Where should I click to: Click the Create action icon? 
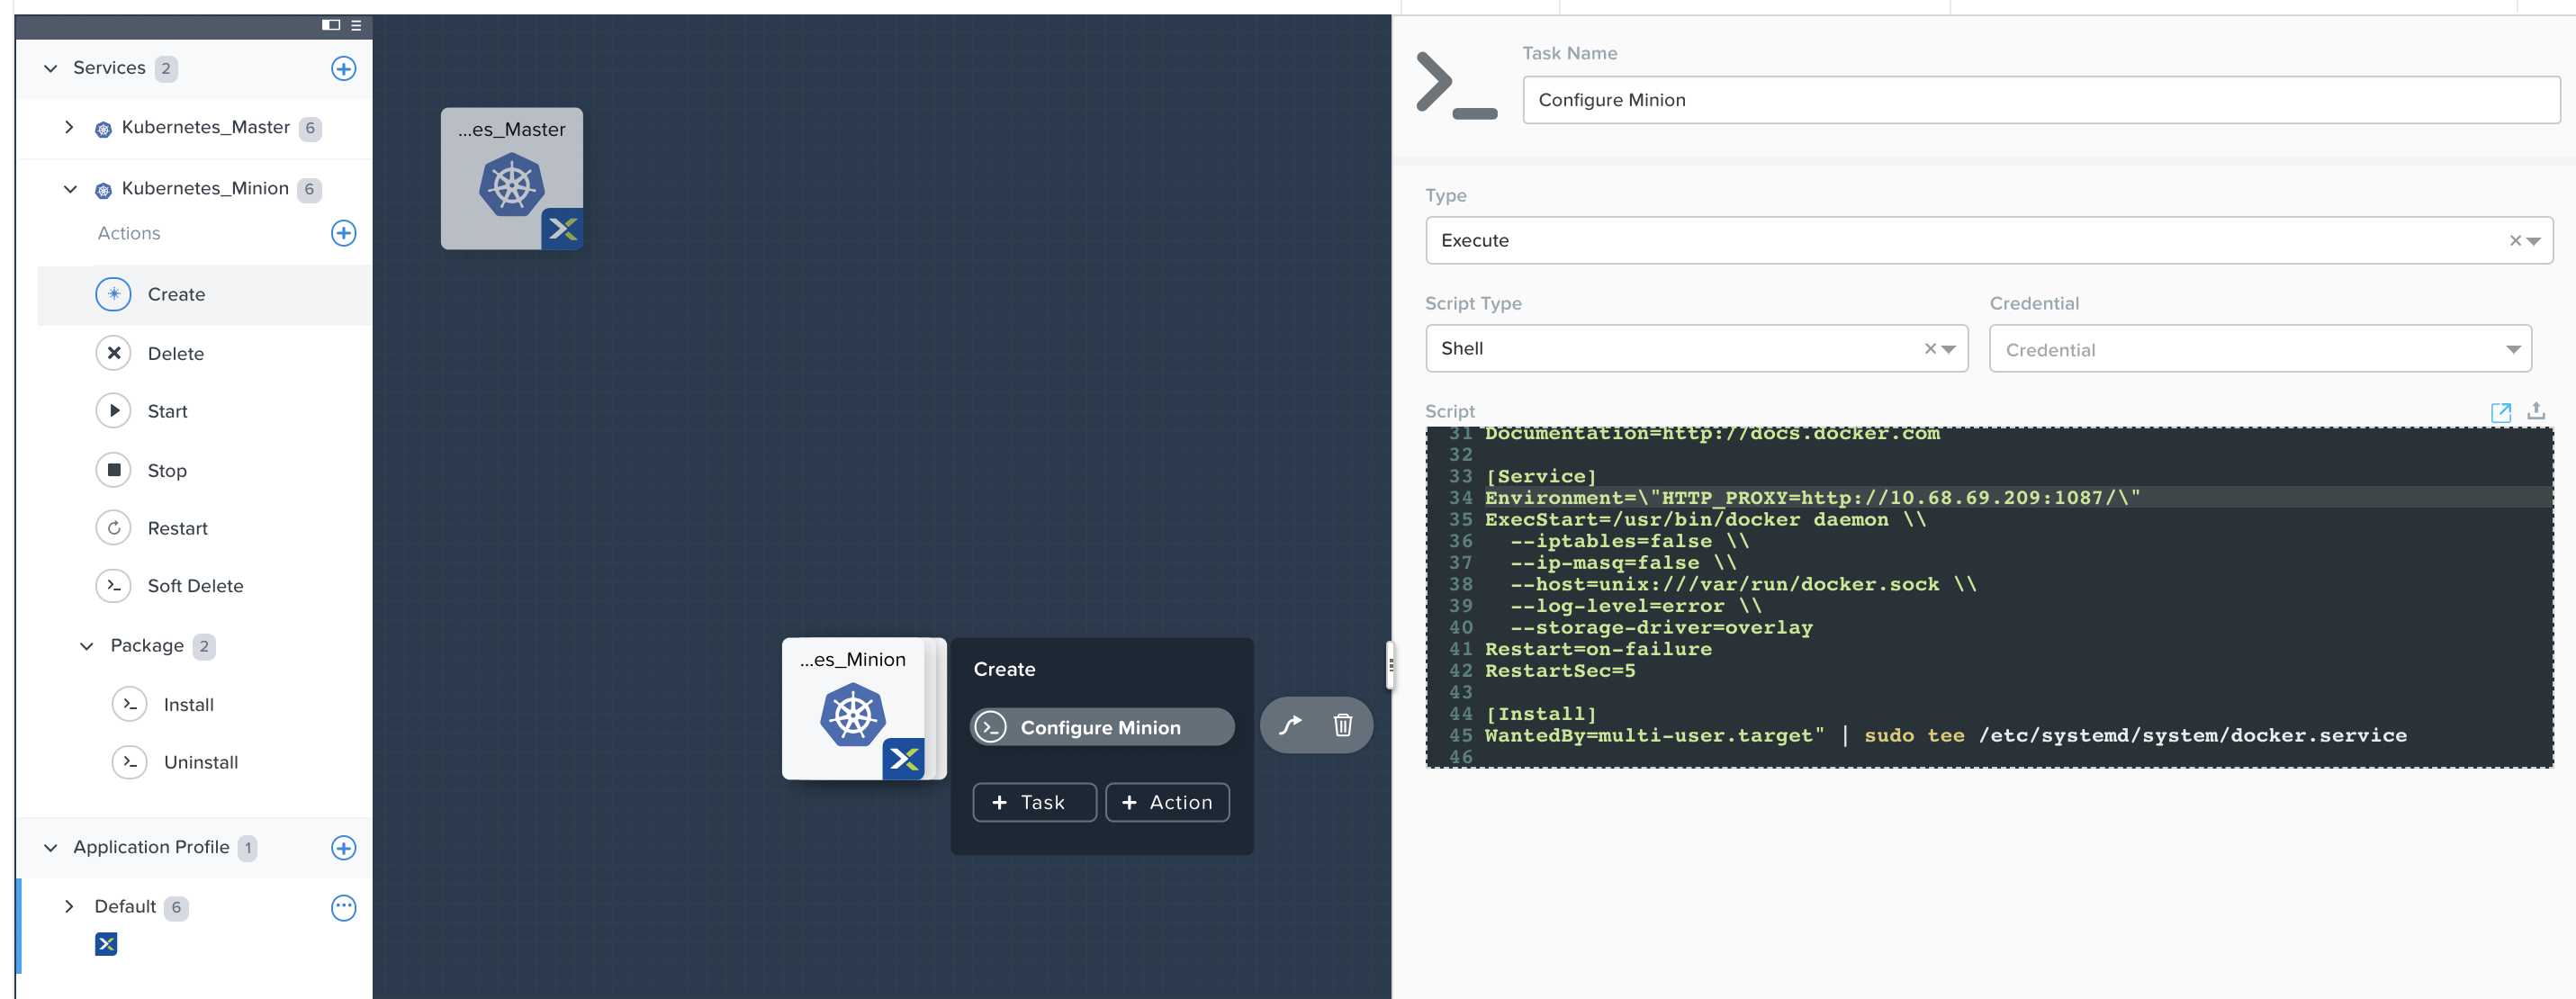(113, 294)
